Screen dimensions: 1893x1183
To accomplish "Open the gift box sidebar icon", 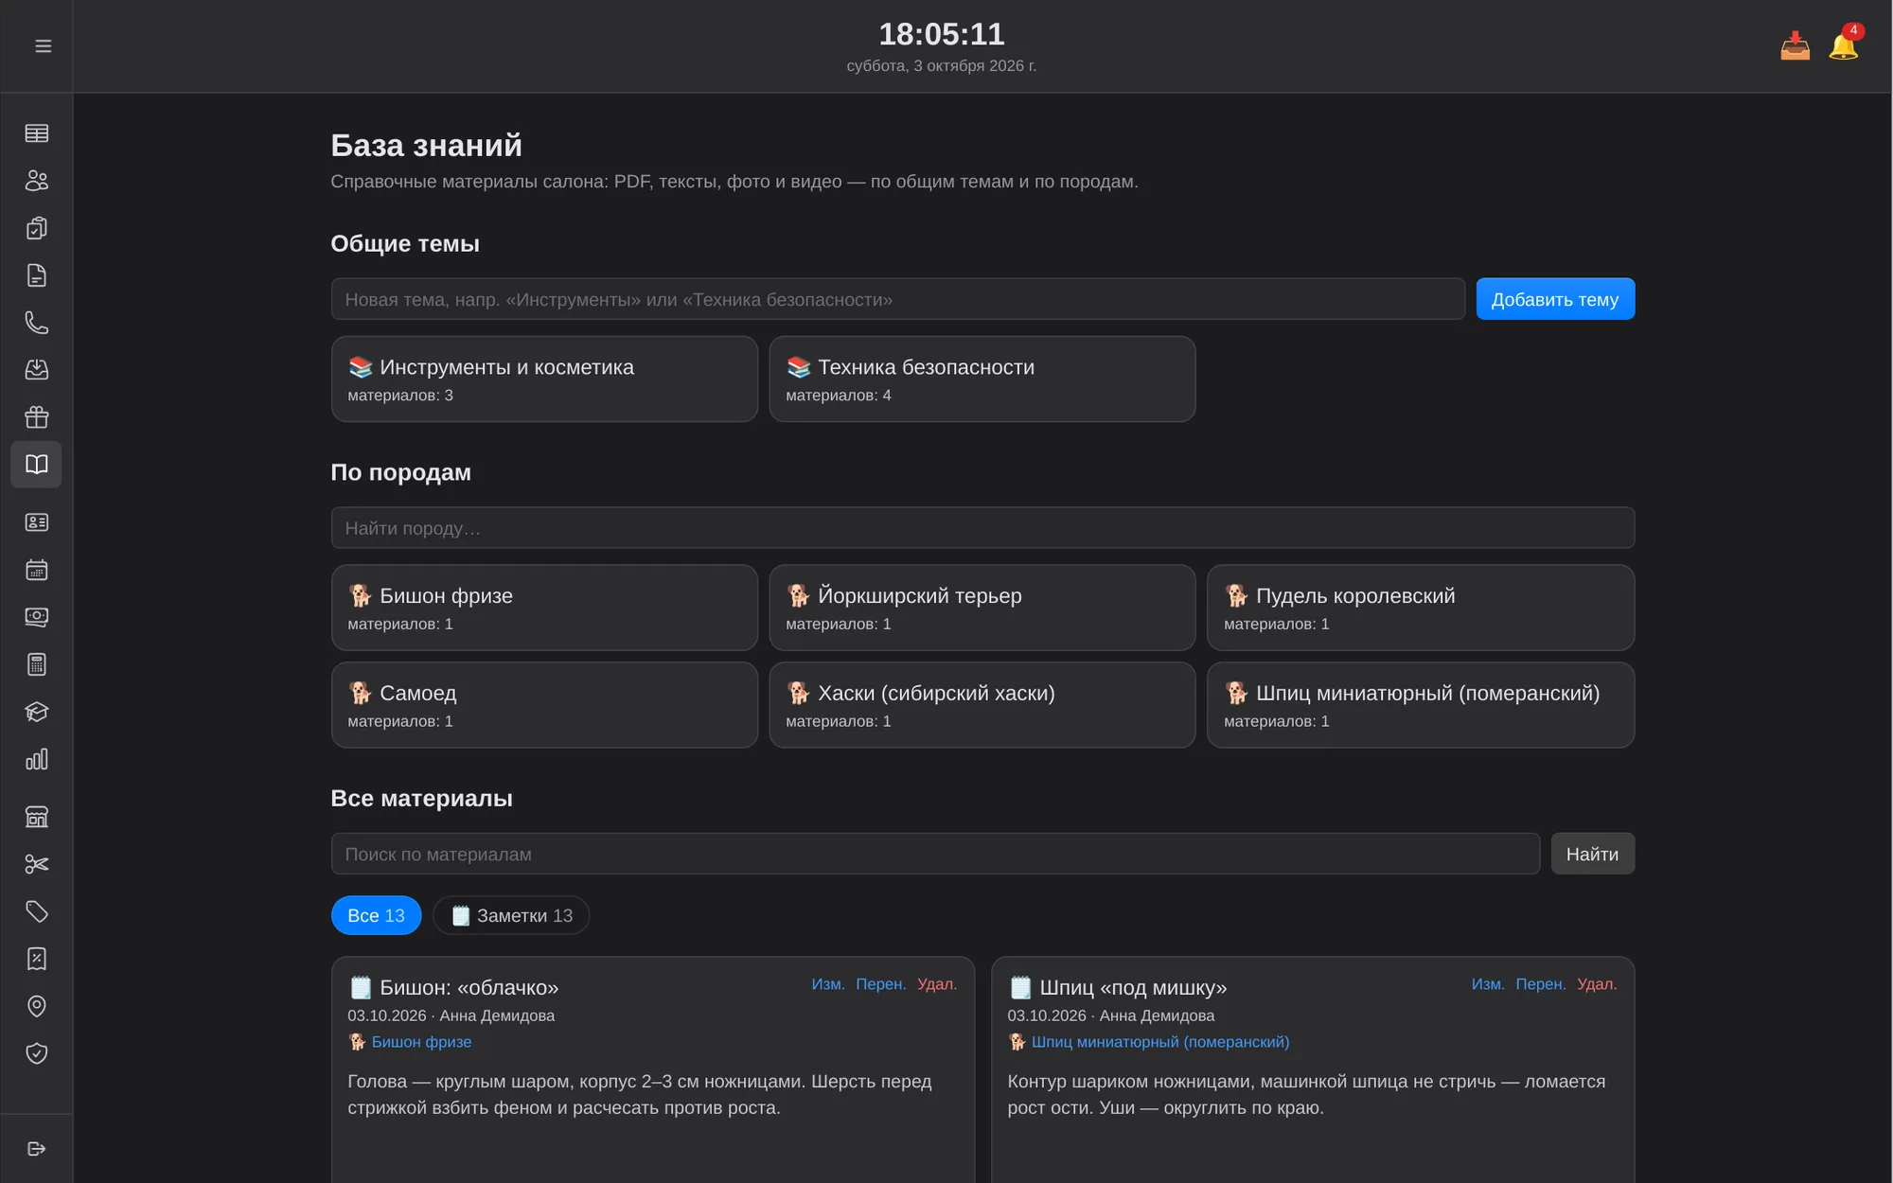I will pos(37,417).
